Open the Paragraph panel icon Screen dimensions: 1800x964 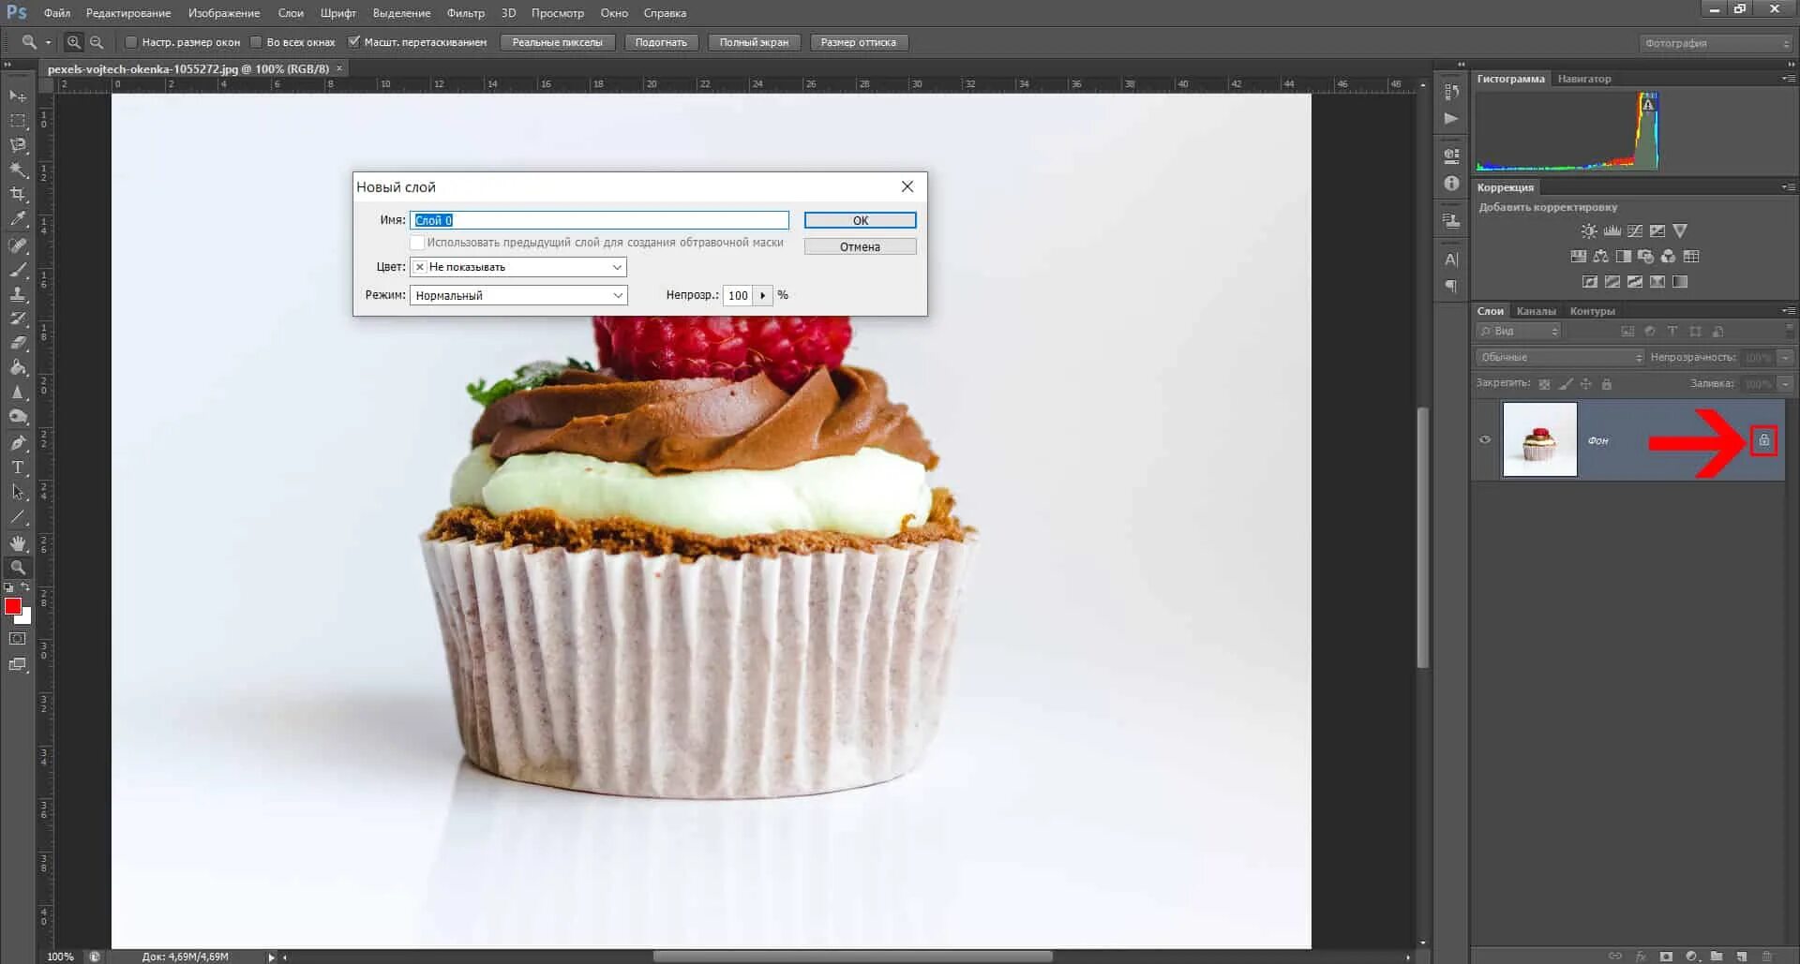click(1451, 286)
